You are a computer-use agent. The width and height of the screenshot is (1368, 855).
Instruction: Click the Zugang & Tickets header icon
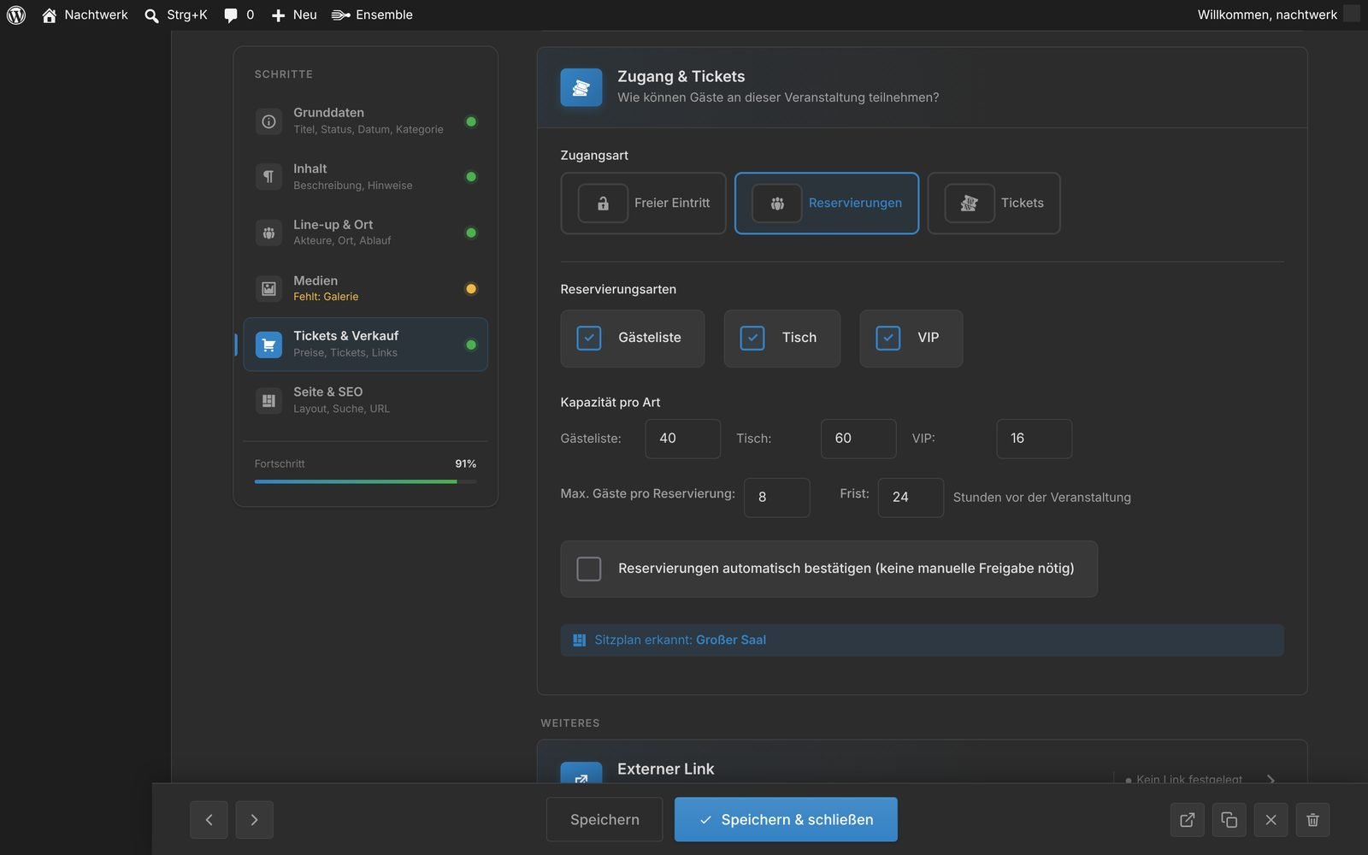(x=581, y=87)
